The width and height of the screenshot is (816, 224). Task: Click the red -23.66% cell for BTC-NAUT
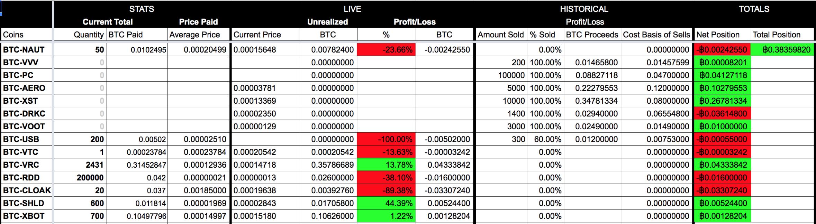[386, 50]
